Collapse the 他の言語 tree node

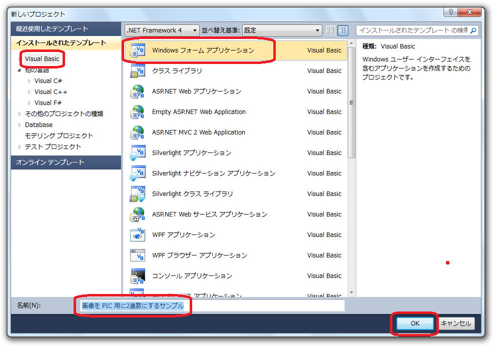[19, 70]
